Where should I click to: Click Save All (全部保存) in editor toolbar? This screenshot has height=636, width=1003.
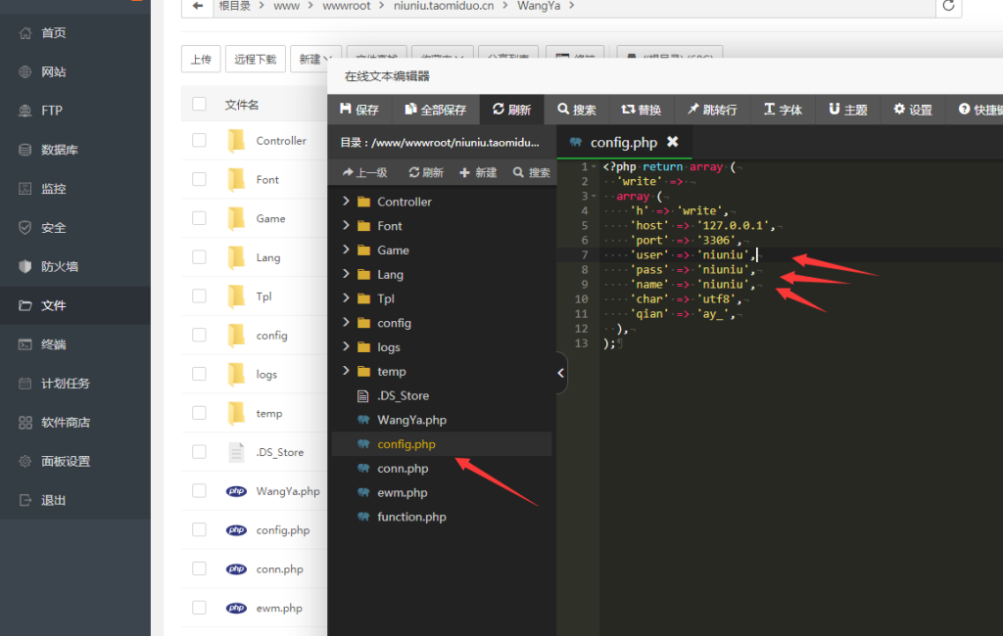point(435,110)
